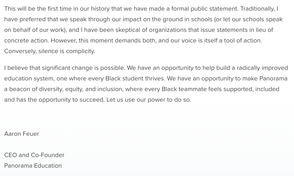The image size is (294, 176).
Task: Click "and has the opportunity to succeed"
Action: pyautogui.click(x=54, y=100)
